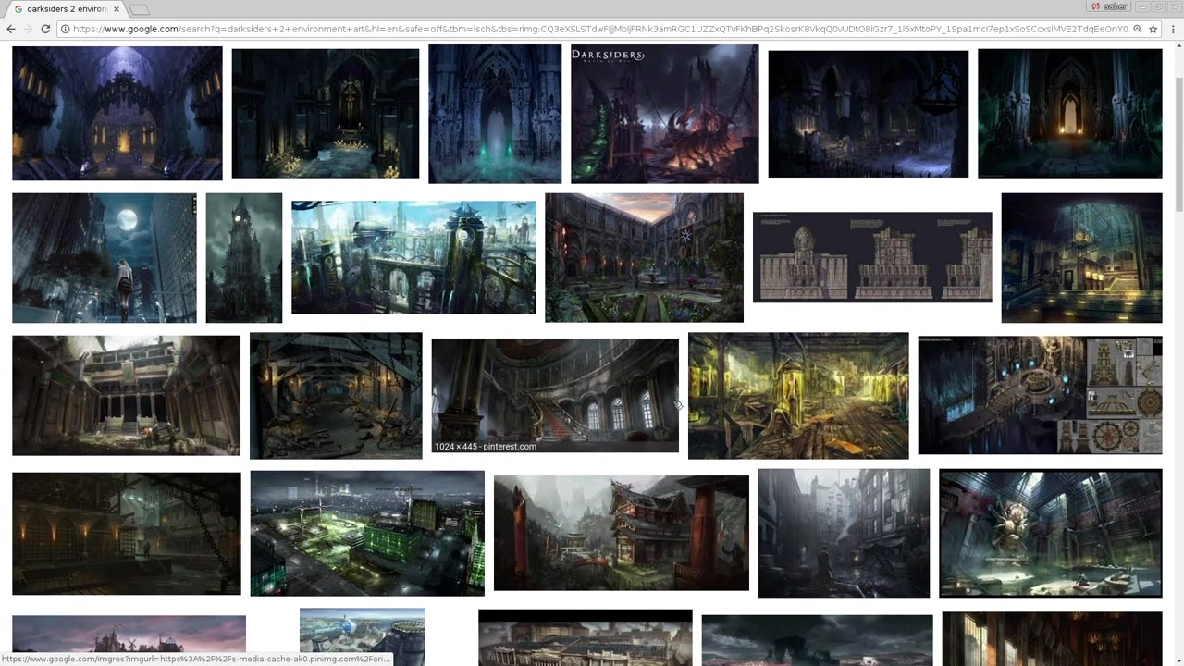Image resolution: width=1184 pixels, height=666 pixels.
Task: Reload the current page
Action: pos(45,29)
